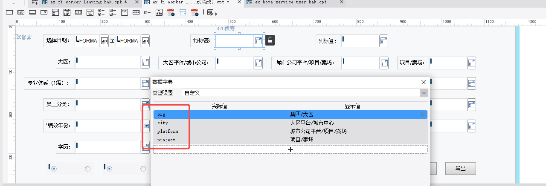Click the 大区 input field

(x=108, y=63)
